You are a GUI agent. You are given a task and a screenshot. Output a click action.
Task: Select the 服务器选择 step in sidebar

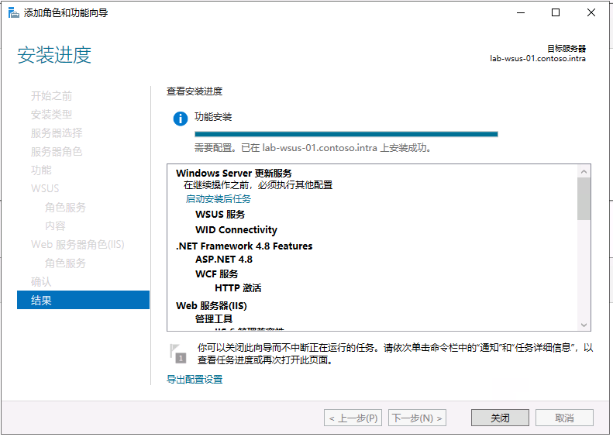point(57,133)
